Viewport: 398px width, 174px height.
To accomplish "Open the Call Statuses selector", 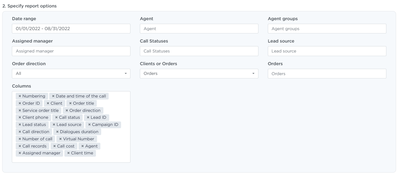I will 199,51.
